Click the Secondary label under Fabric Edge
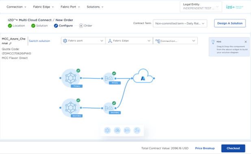The image size is (251, 154). point(115,113)
